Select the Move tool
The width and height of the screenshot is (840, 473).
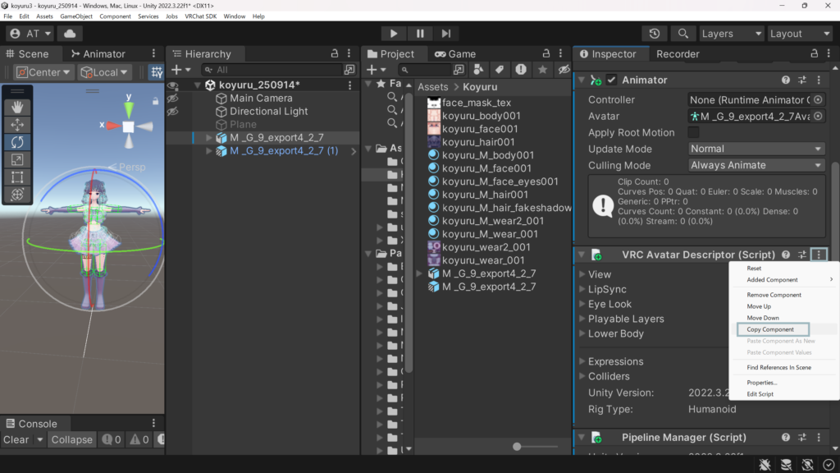17,125
